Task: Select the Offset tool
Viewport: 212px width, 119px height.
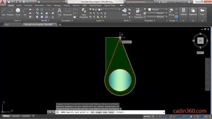Action: coord(53,17)
